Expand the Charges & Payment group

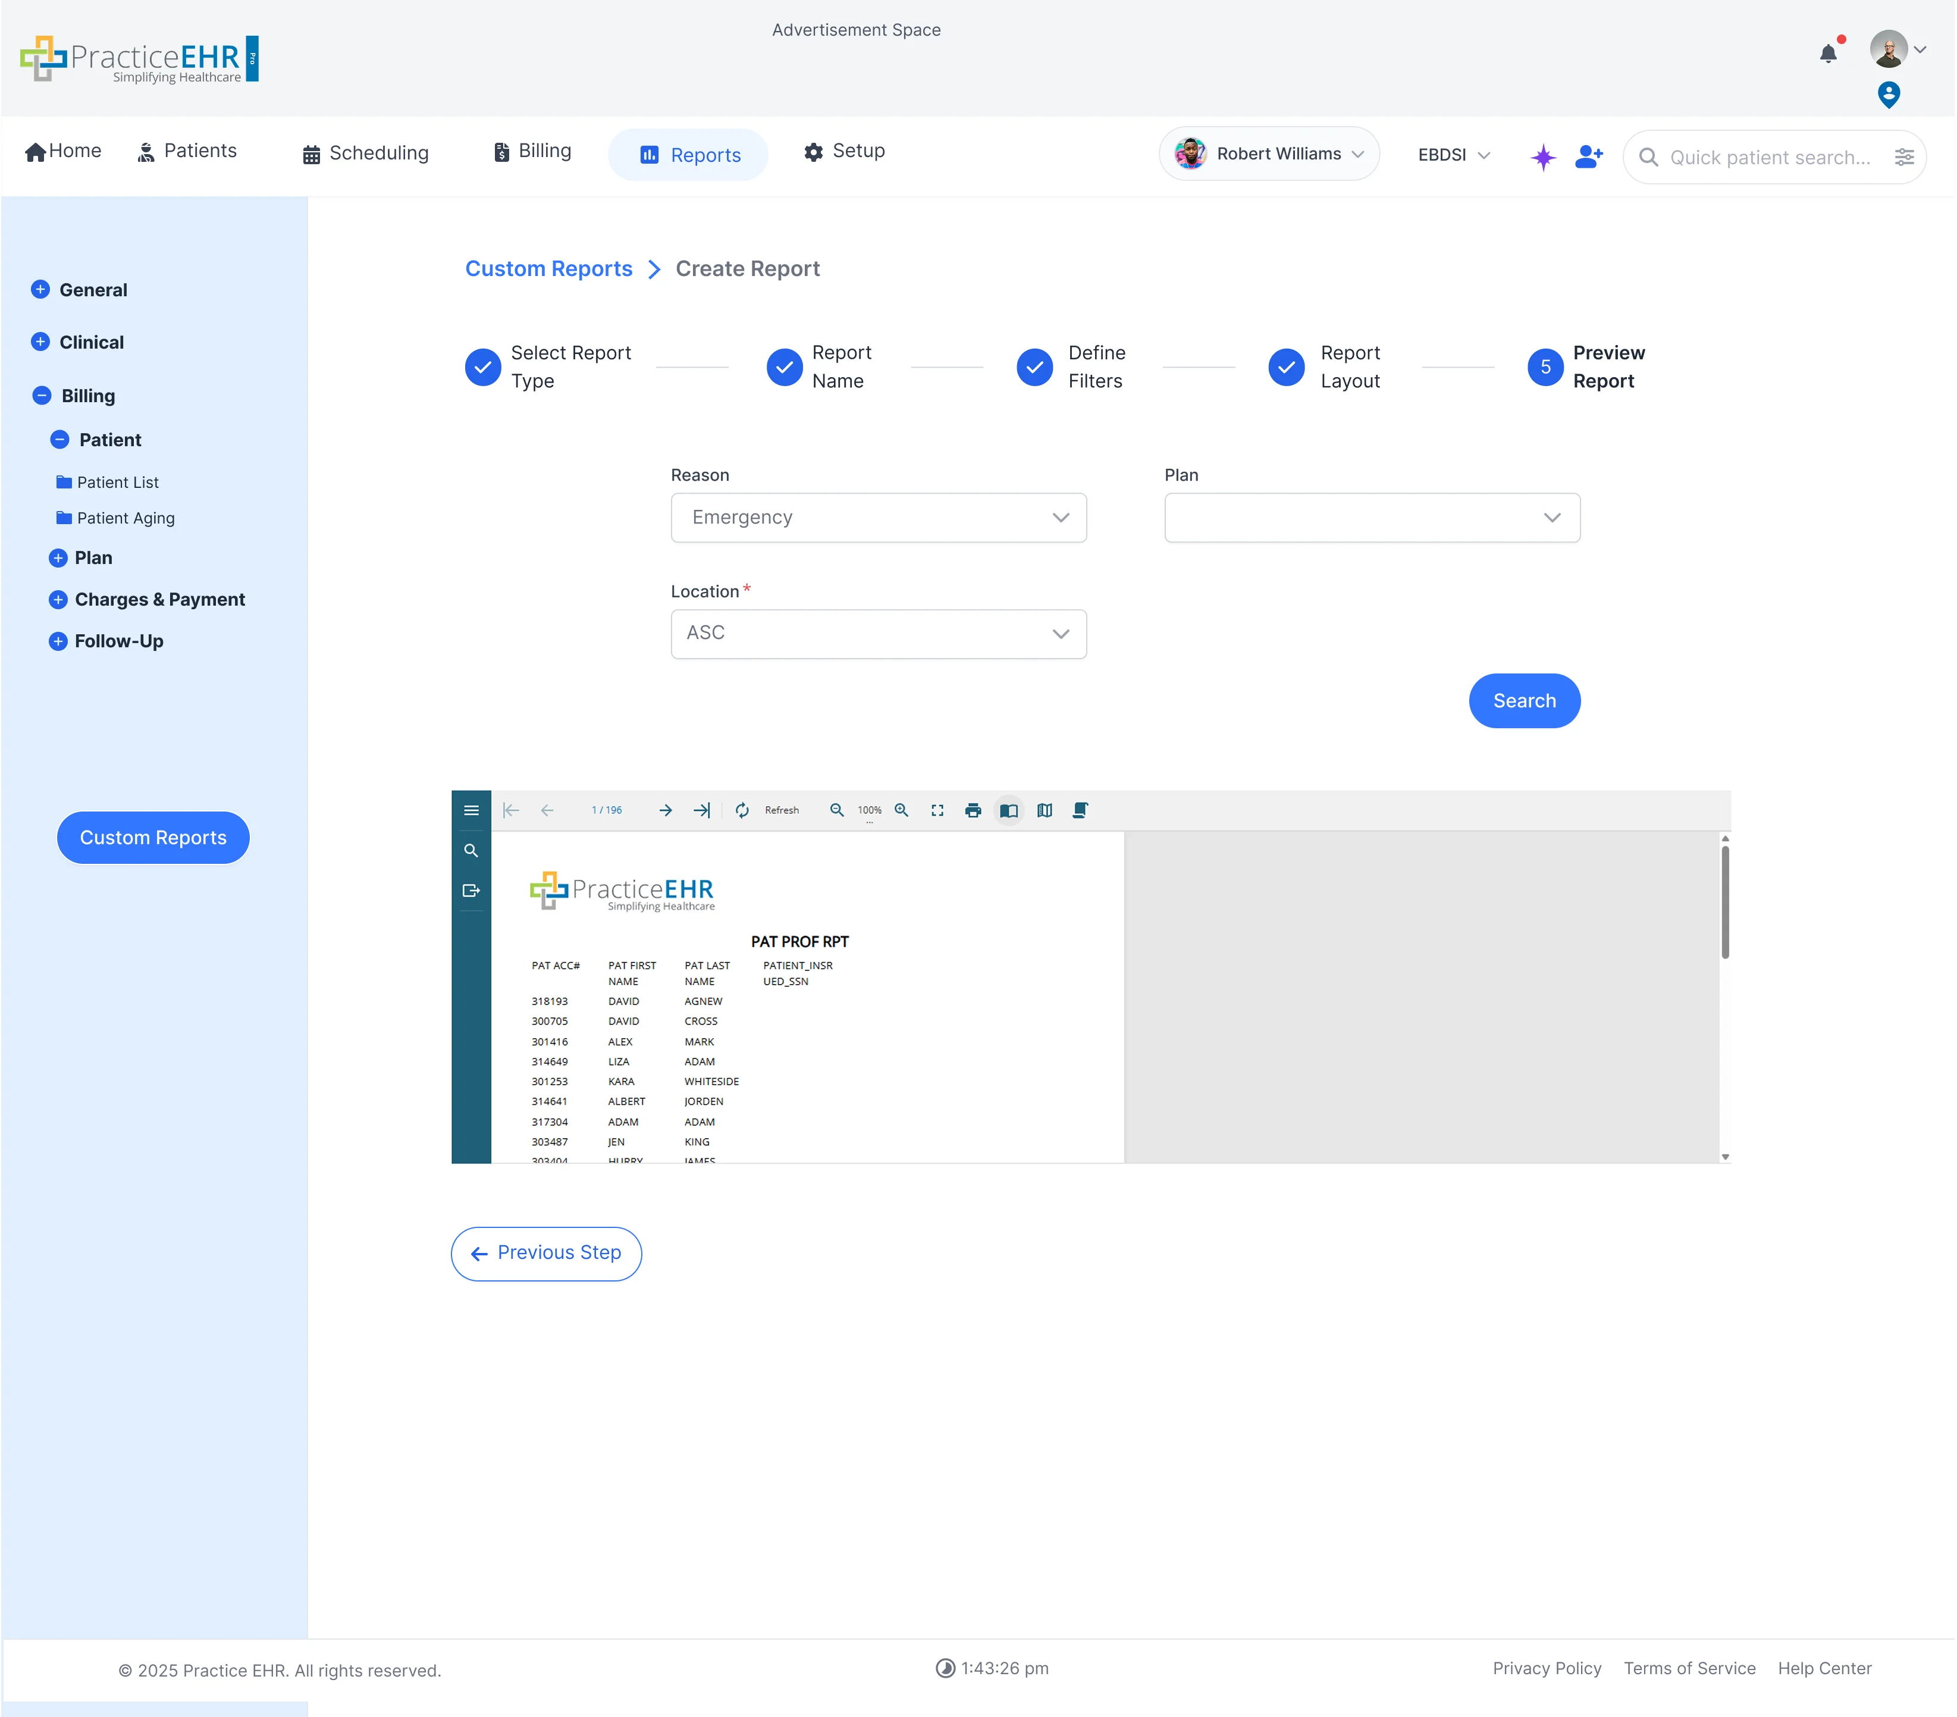(58, 600)
